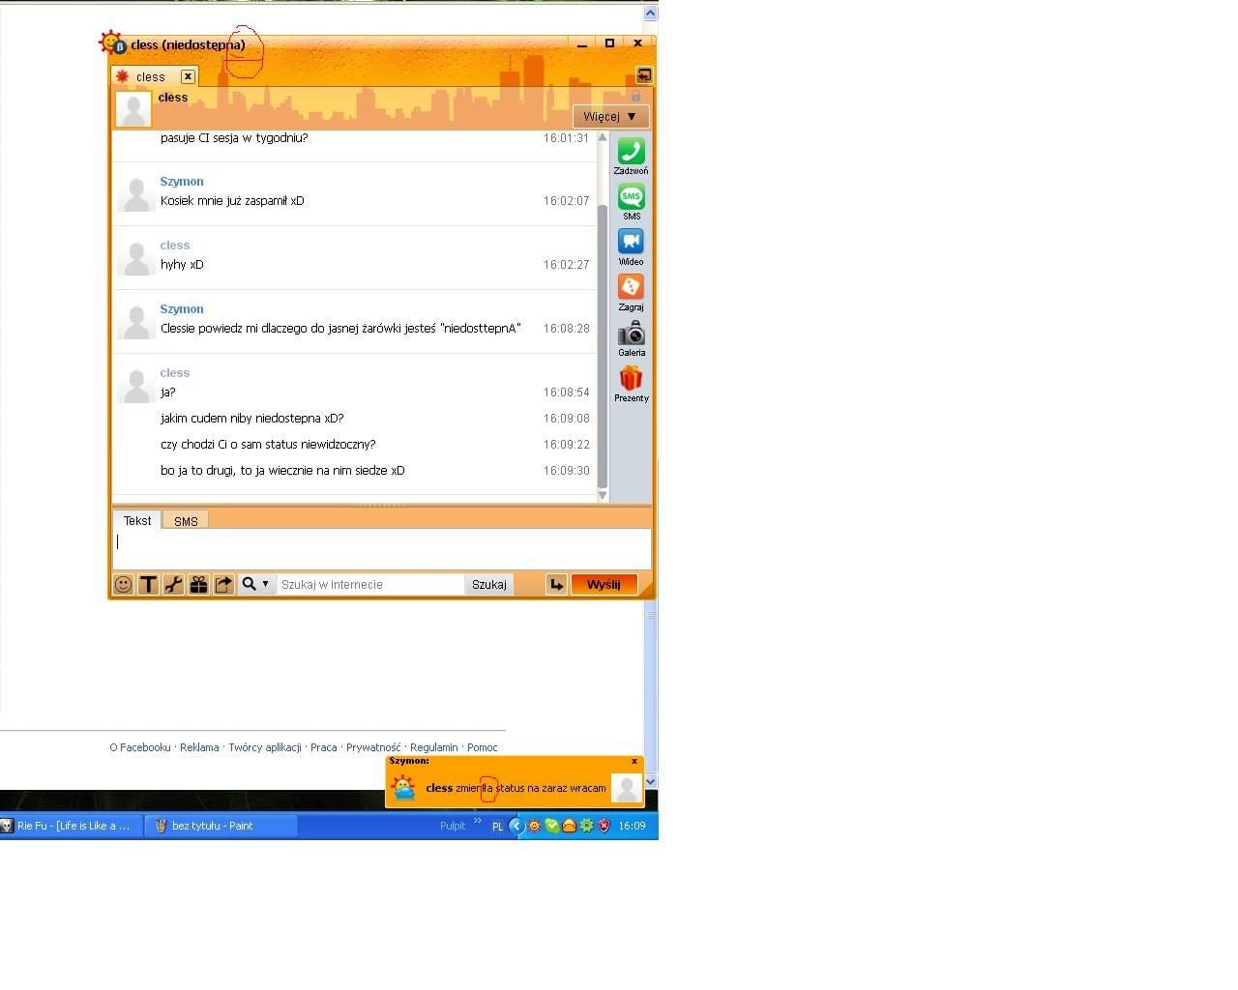Click the PL language indicator
The height and width of the screenshot is (990, 1238).
pos(497,827)
